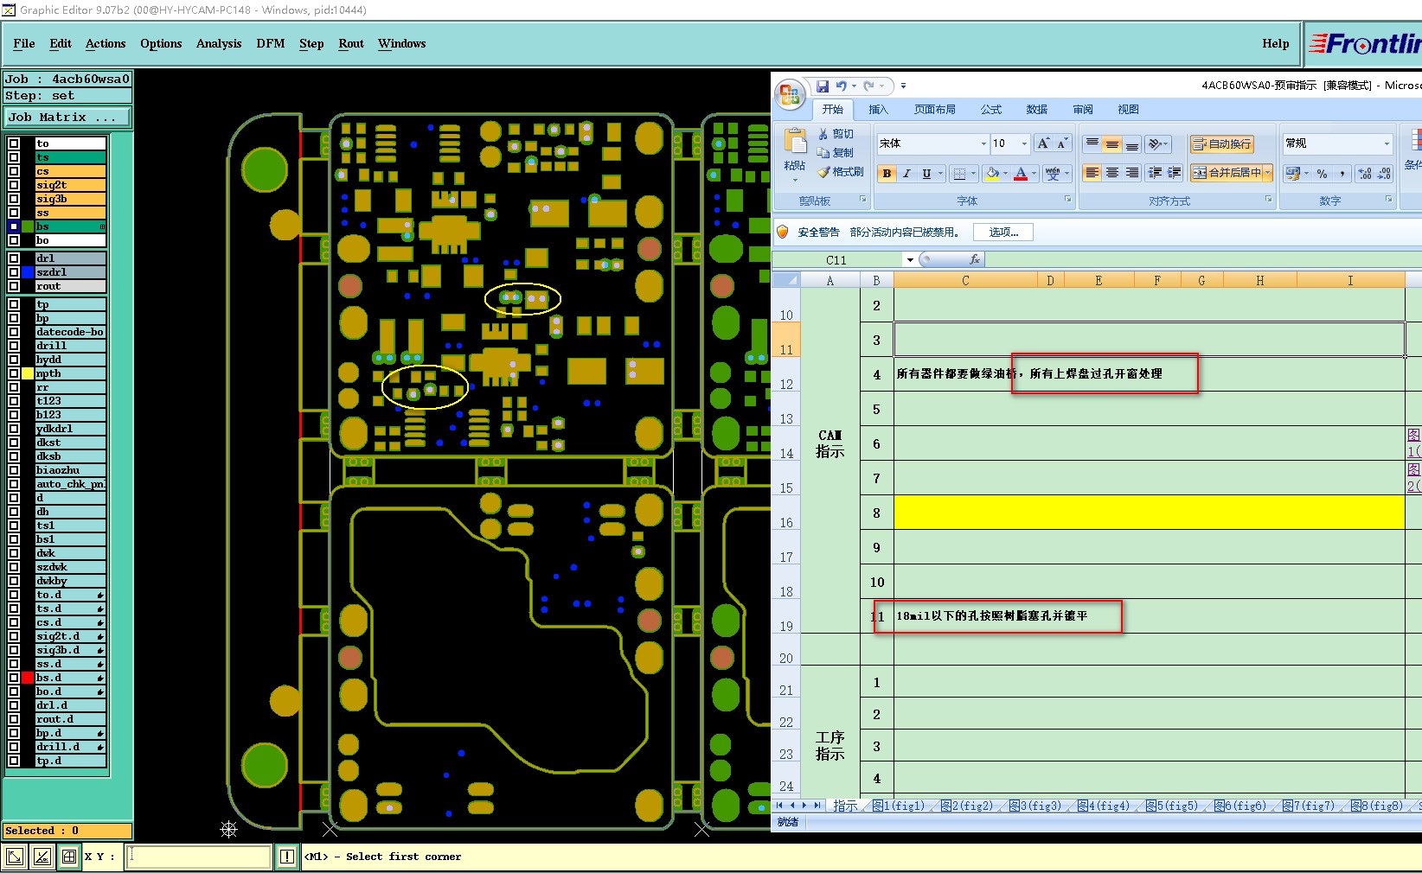The width and height of the screenshot is (1422, 873).
Task: Toggle Bold formatting in the Excel ribbon
Action: pos(887,173)
